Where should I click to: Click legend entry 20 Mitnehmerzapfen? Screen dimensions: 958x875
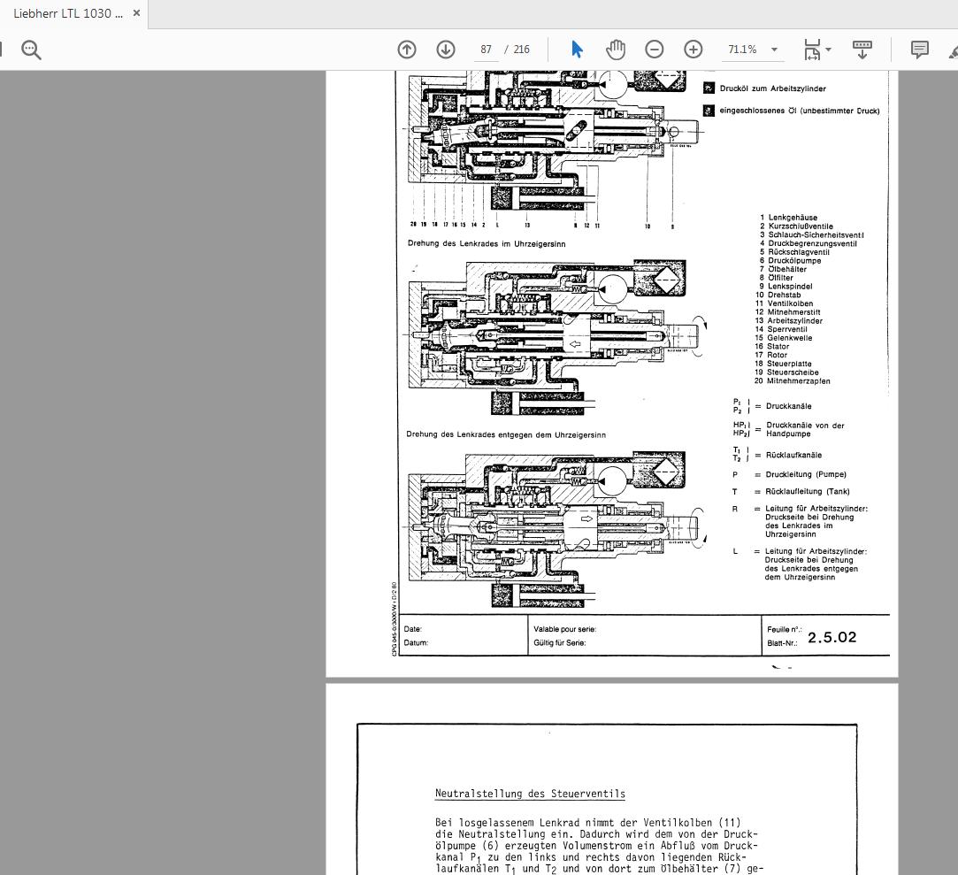point(793,380)
